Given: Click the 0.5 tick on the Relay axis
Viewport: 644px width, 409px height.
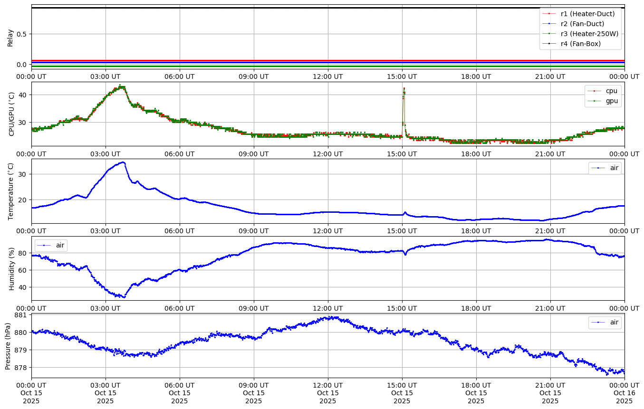Looking at the screenshot, I should coord(22,34).
